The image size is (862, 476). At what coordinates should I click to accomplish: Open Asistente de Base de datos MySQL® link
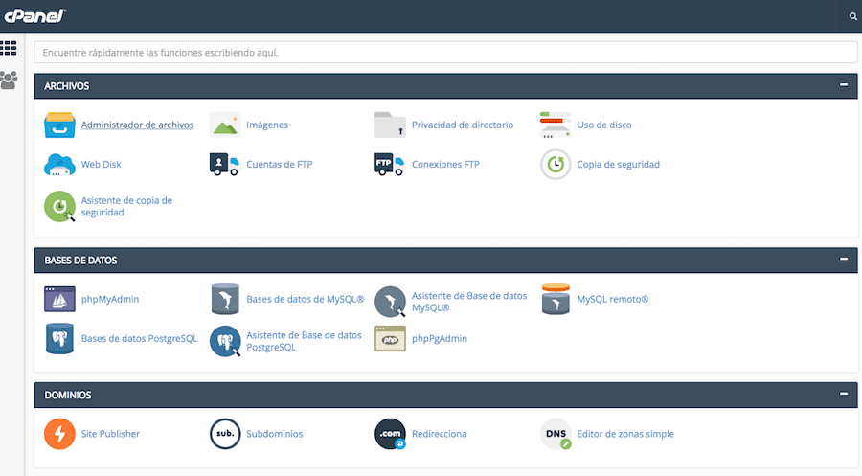(469, 302)
